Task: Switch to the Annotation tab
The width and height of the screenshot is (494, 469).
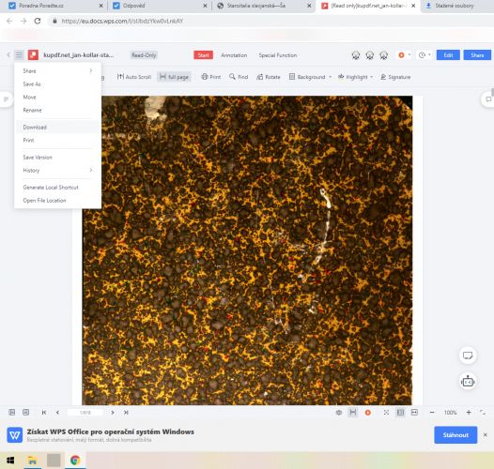Action: 234,55
